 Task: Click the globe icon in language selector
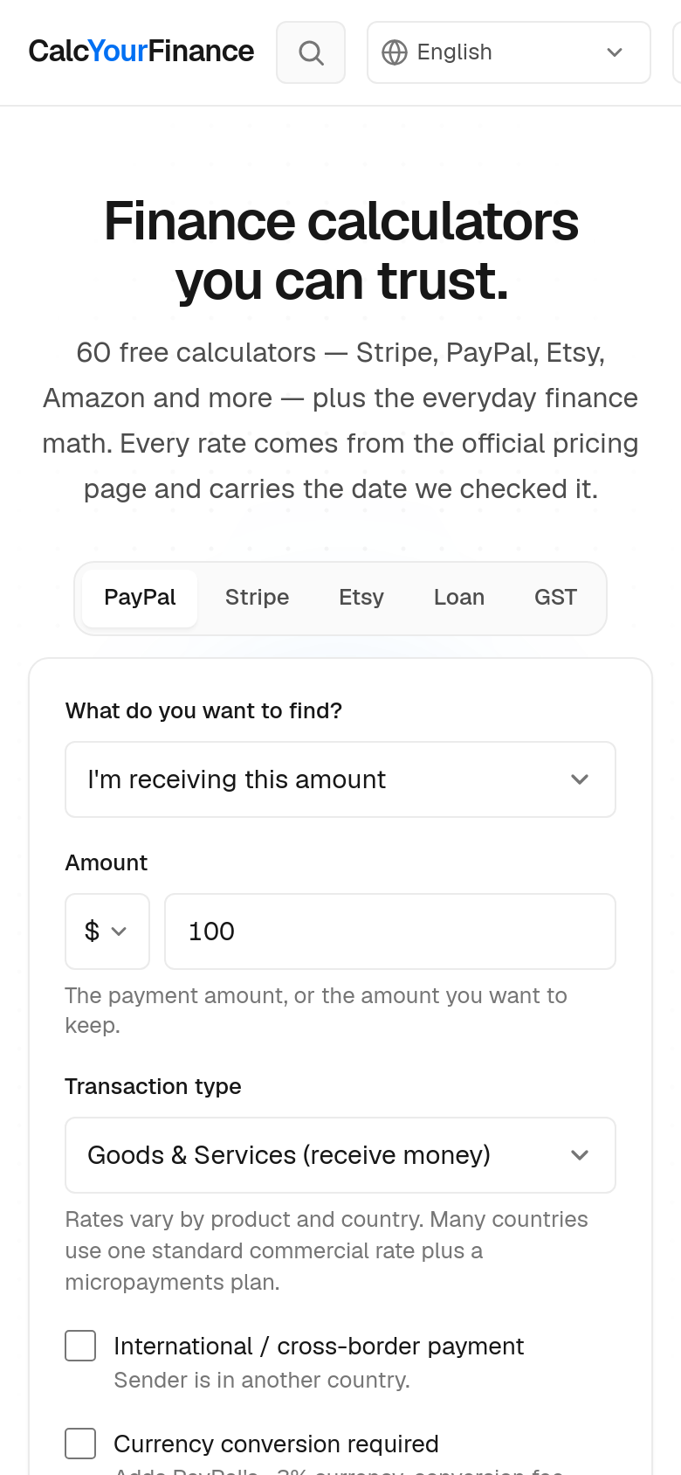[395, 52]
